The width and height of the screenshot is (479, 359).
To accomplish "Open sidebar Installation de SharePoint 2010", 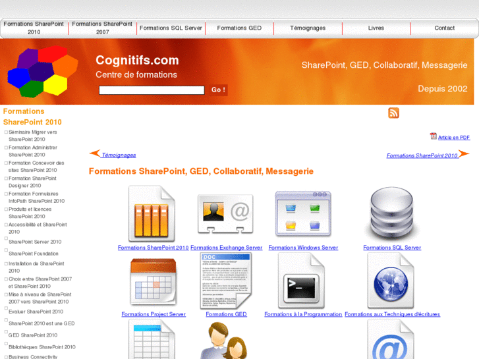I will tap(36, 267).
